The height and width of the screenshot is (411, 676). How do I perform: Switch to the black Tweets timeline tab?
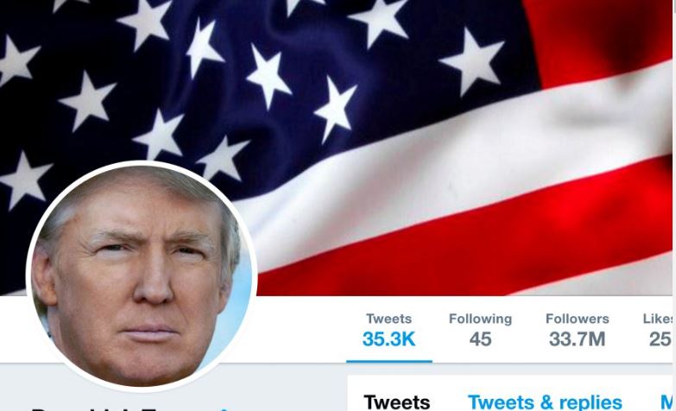click(x=397, y=402)
